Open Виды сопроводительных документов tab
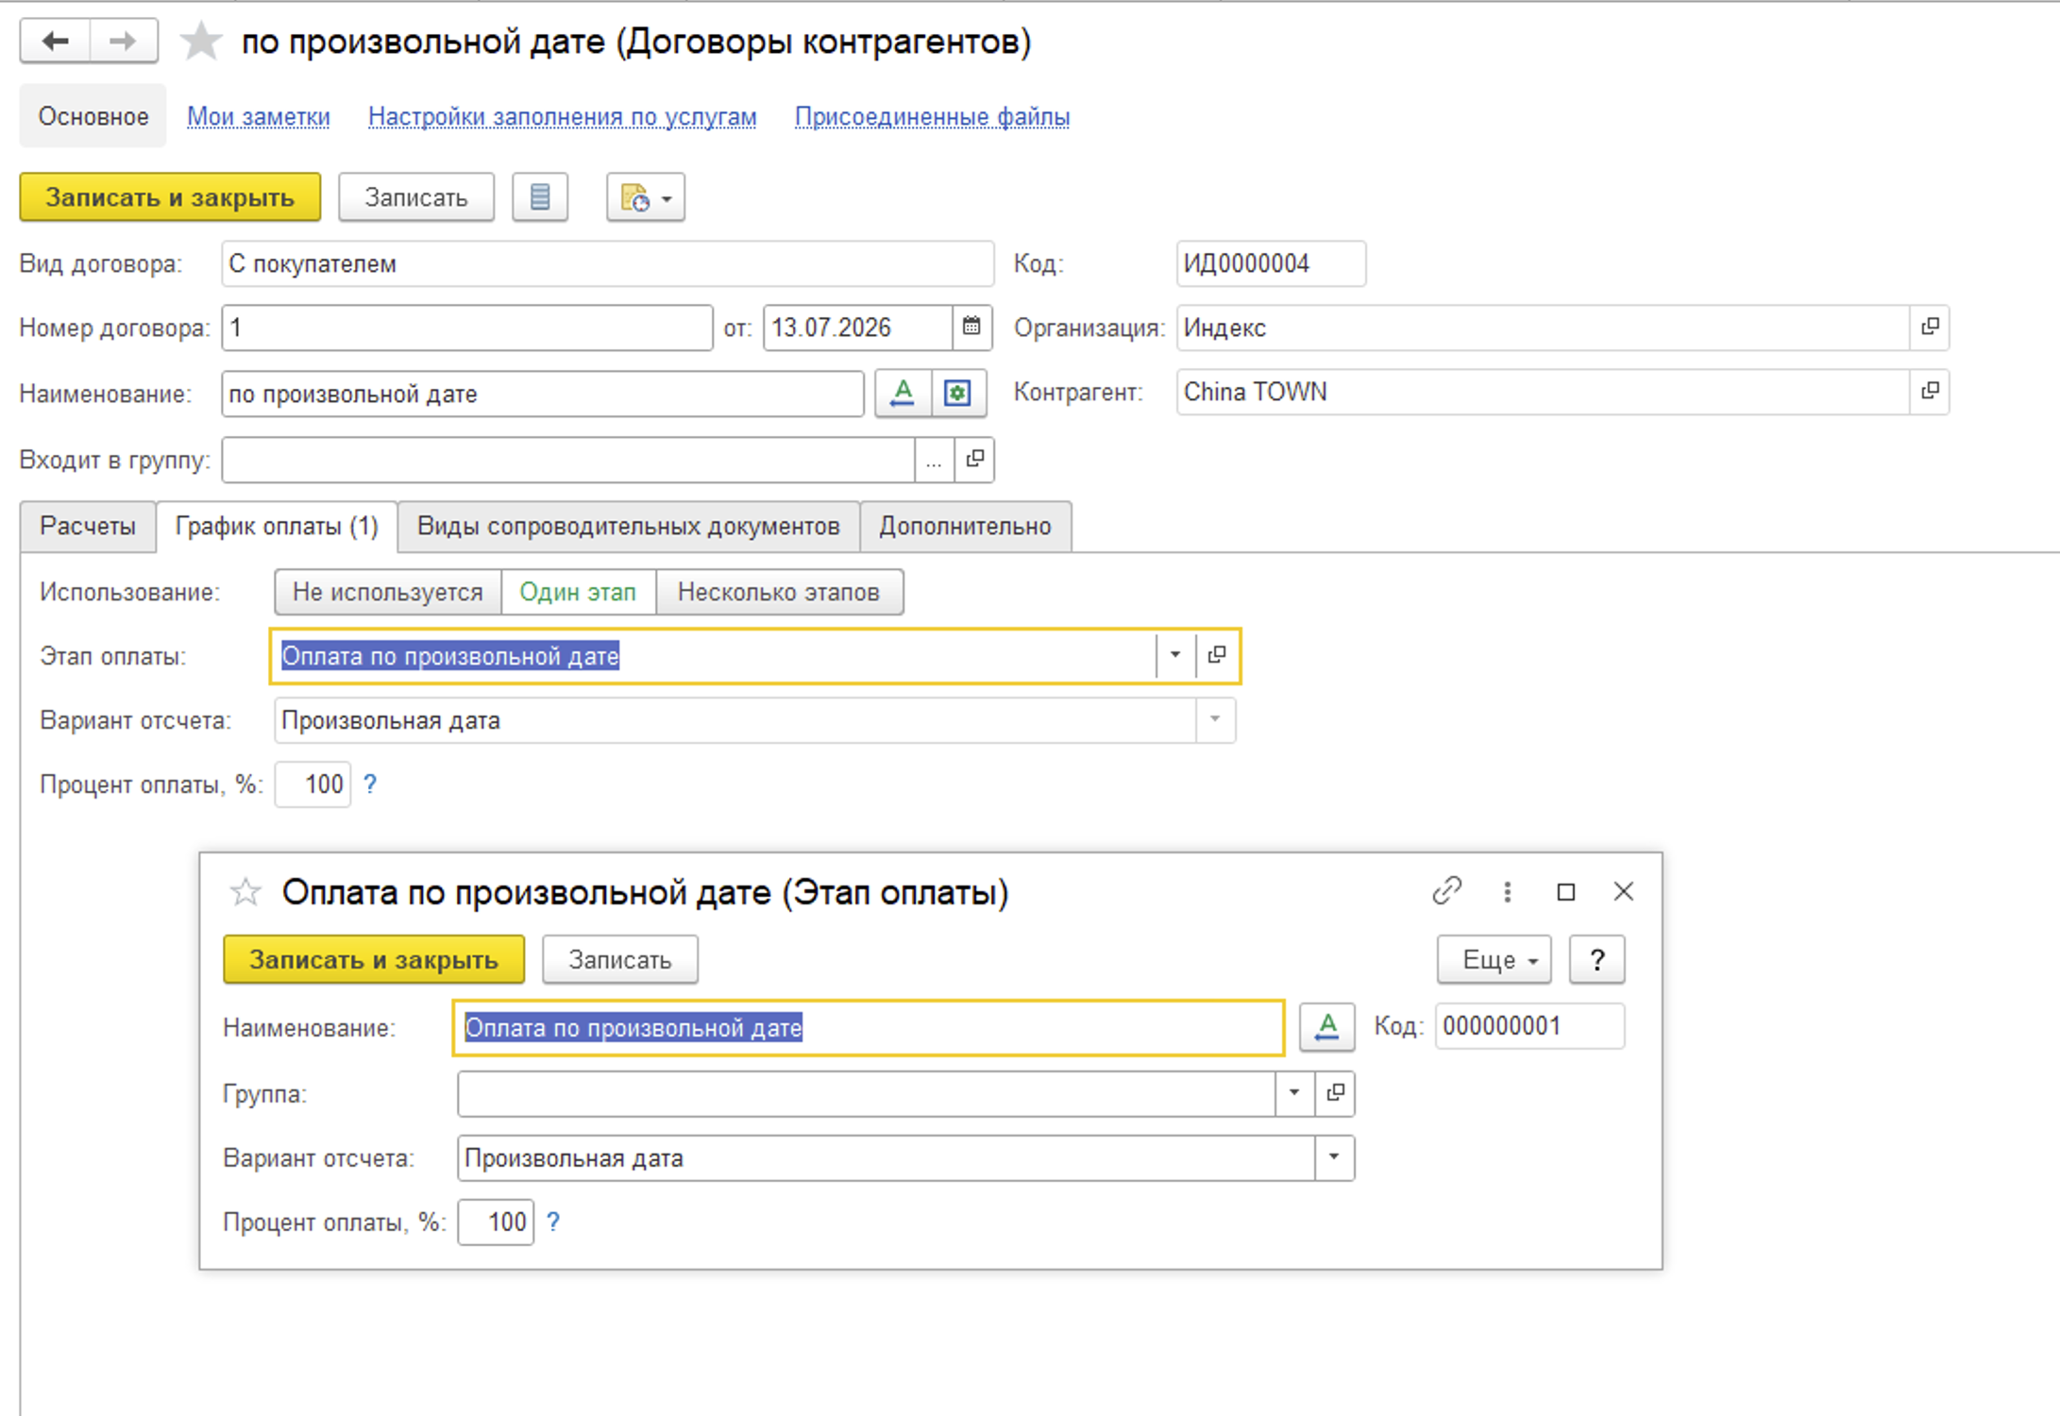This screenshot has height=1416, width=2060. (629, 527)
